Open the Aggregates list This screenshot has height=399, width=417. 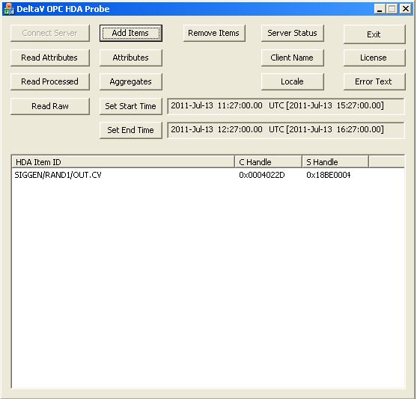[x=131, y=81]
